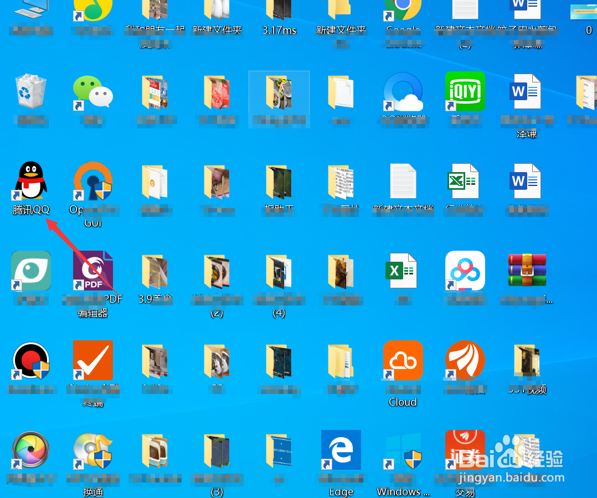Image resolution: width=597 pixels, height=498 pixels.
Task: Select folder left of the orange Cloud app
Action: (x=341, y=361)
